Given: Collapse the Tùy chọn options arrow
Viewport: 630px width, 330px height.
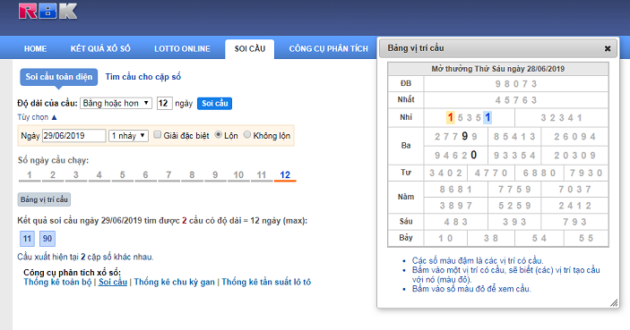Looking at the screenshot, I should [x=55, y=117].
